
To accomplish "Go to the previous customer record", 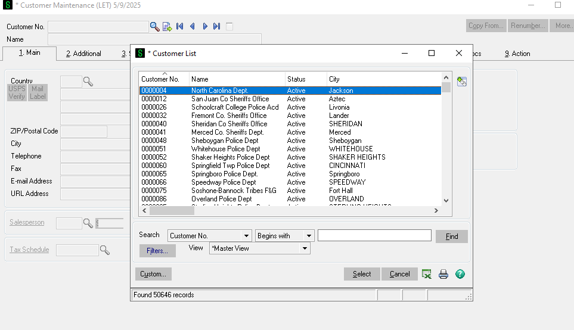I will coord(192,26).
